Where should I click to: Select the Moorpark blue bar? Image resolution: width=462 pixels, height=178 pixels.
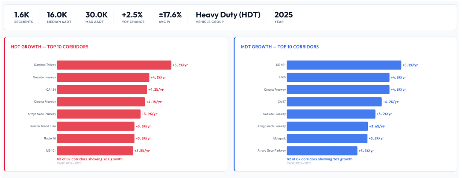327,138
